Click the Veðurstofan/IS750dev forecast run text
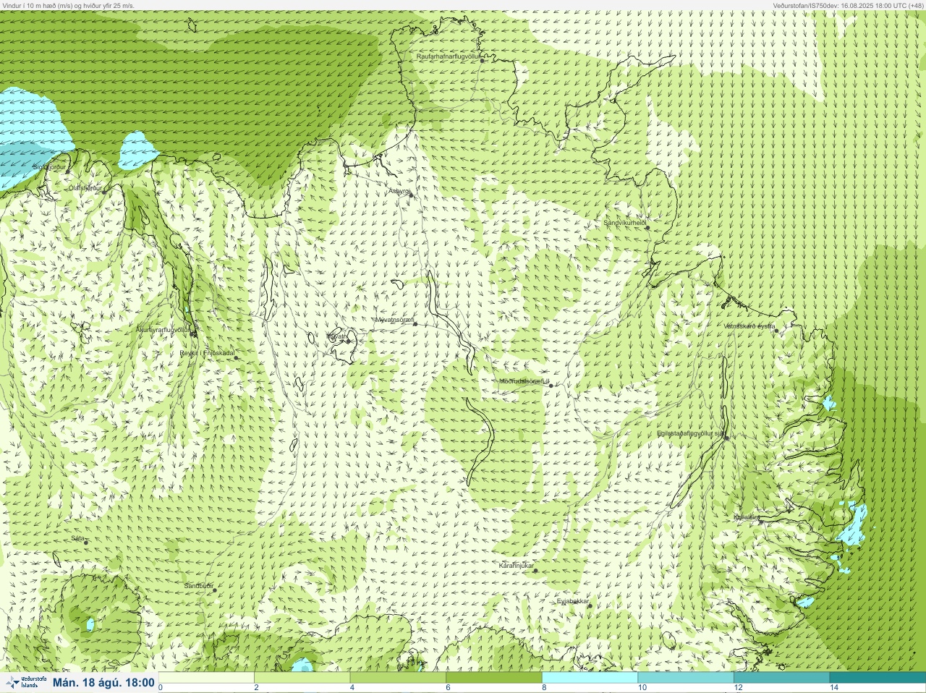926x693 pixels. click(x=849, y=5)
